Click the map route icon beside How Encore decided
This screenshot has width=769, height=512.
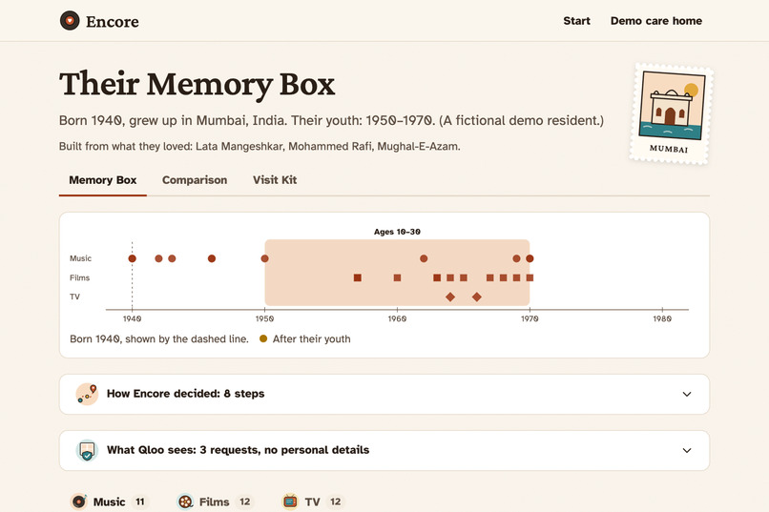[87, 394]
